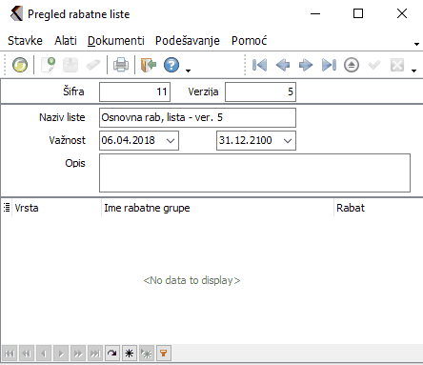Close the Pregled rabatne liste window
The height and width of the screenshot is (365, 423).
402,13
